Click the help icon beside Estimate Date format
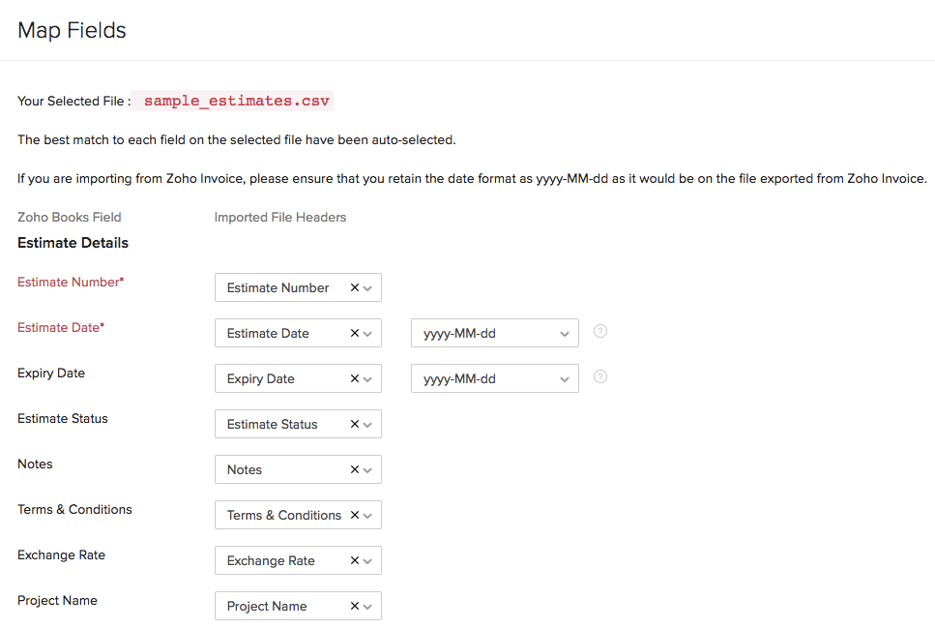The image size is (935, 629). [x=600, y=331]
